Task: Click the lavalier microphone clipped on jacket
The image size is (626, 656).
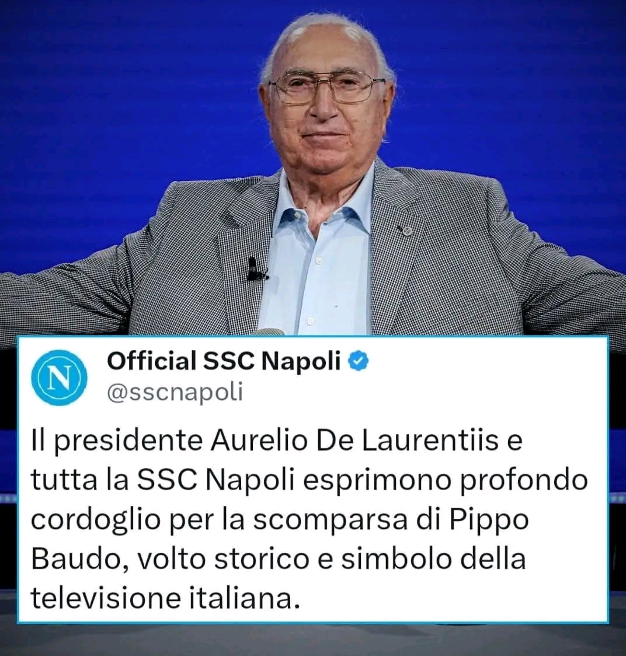Action: tap(255, 270)
